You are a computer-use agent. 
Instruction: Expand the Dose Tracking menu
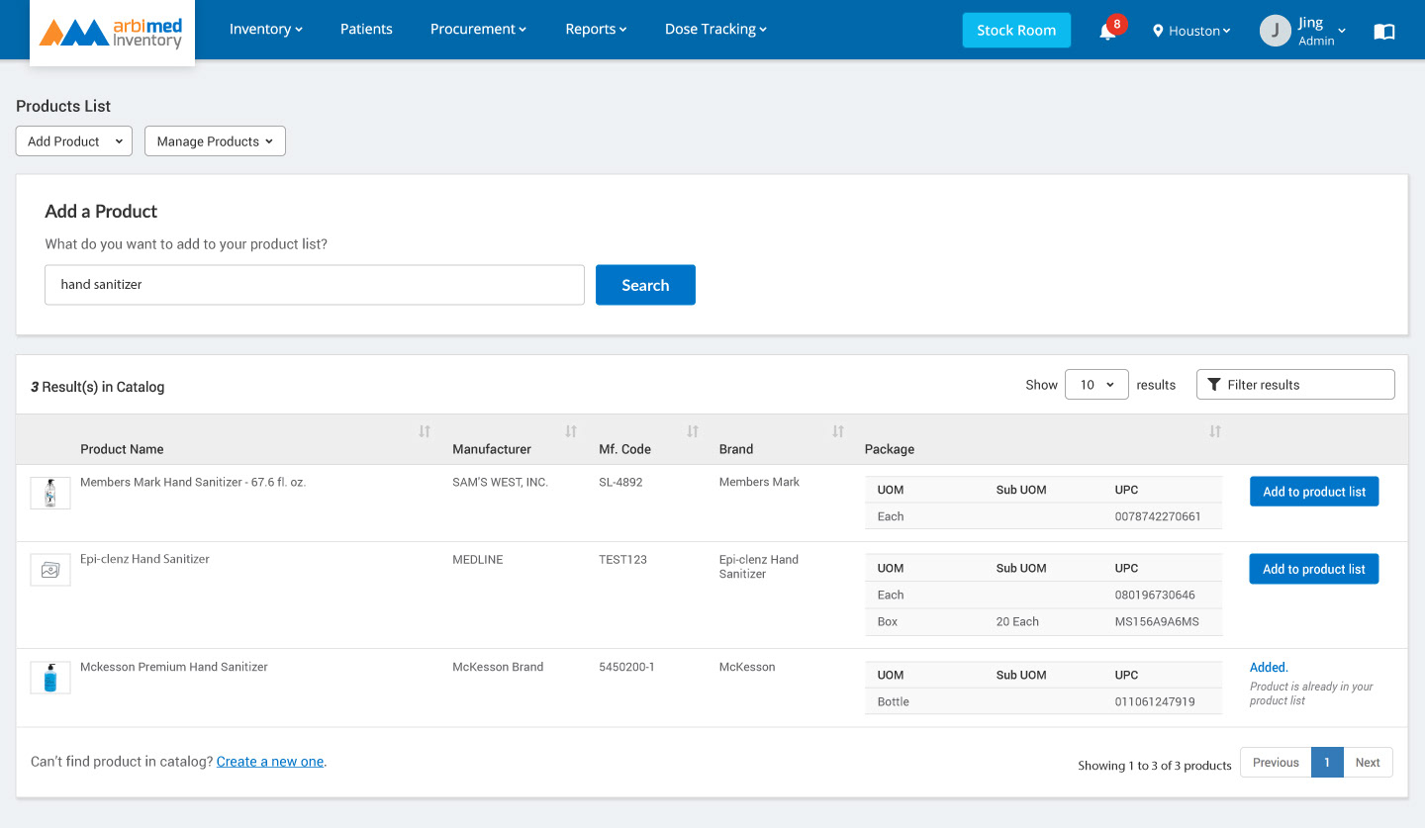pyautogui.click(x=715, y=30)
